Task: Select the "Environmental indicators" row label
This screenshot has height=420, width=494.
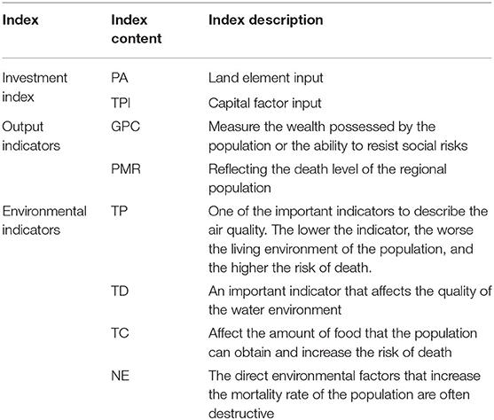Action: (x=44, y=221)
